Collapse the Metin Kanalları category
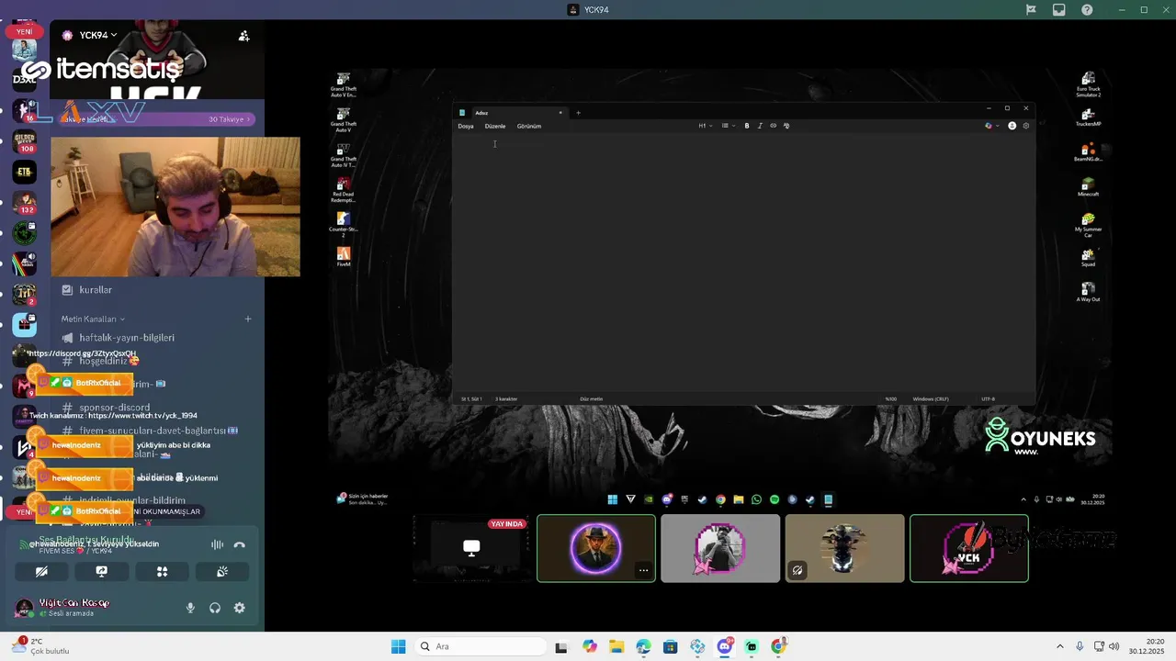1176x661 pixels. pos(93,319)
